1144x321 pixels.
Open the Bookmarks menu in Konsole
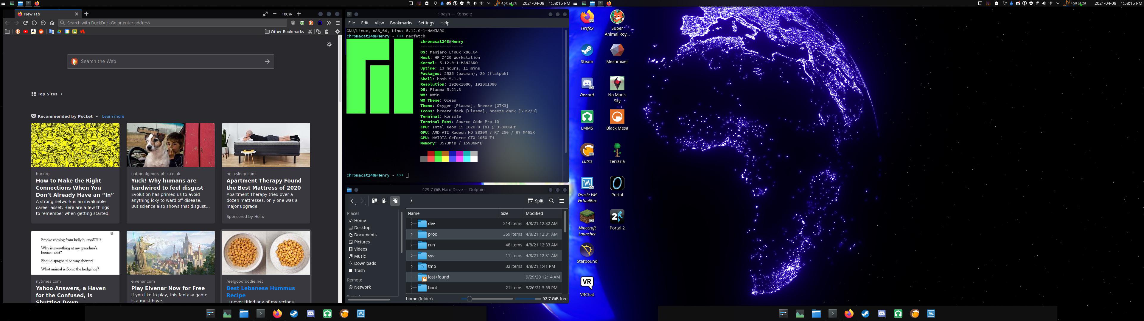[401, 23]
